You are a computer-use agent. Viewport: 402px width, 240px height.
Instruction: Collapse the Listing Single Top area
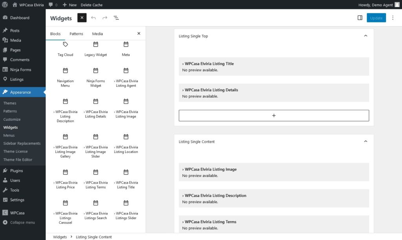pyautogui.click(x=365, y=36)
